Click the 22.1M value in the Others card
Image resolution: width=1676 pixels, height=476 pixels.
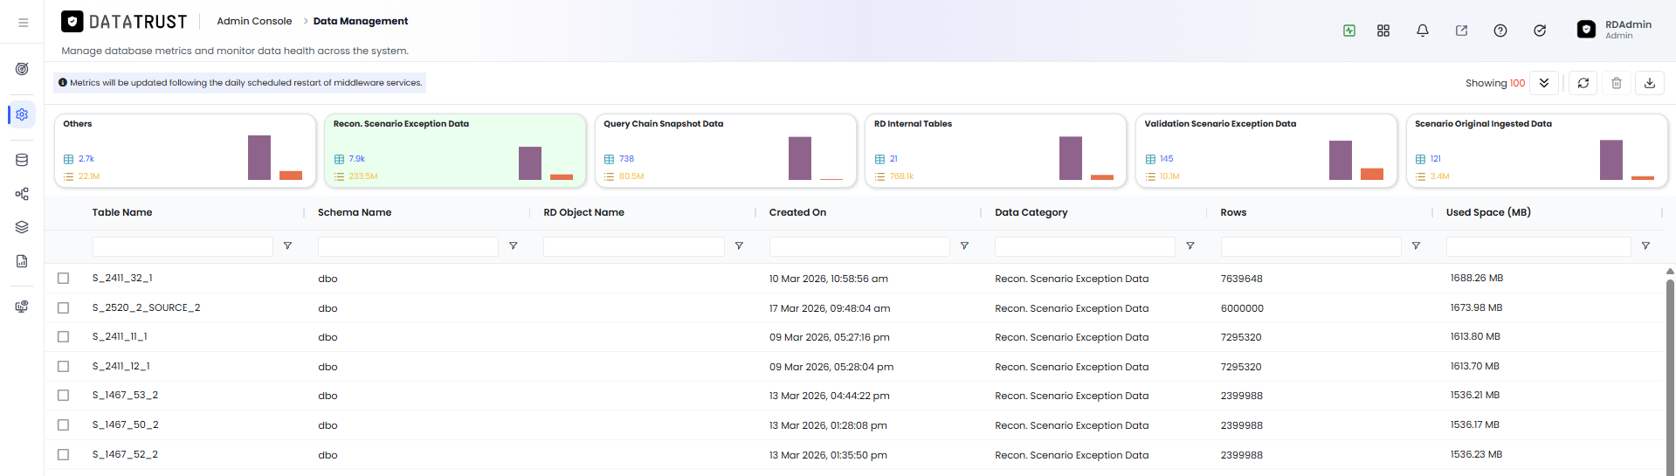[89, 176]
